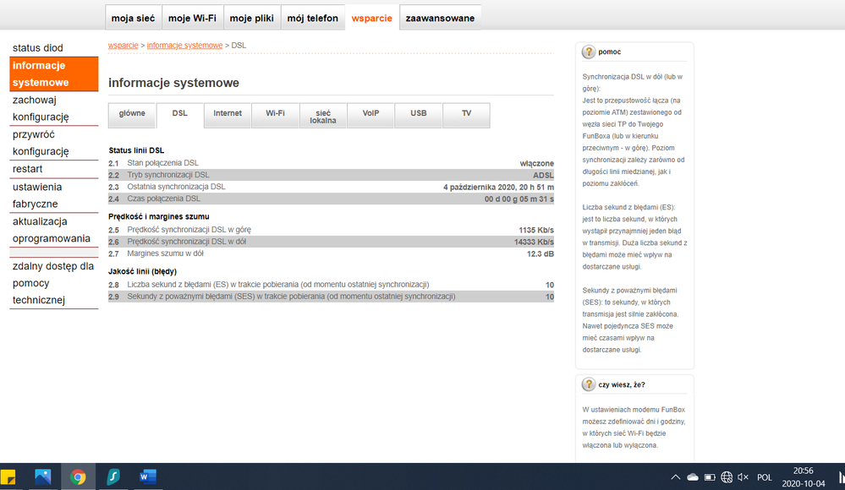Open the 'moje Wi-Fi' top tab
This screenshot has width=845, height=490.
click(x=192, y=18)
